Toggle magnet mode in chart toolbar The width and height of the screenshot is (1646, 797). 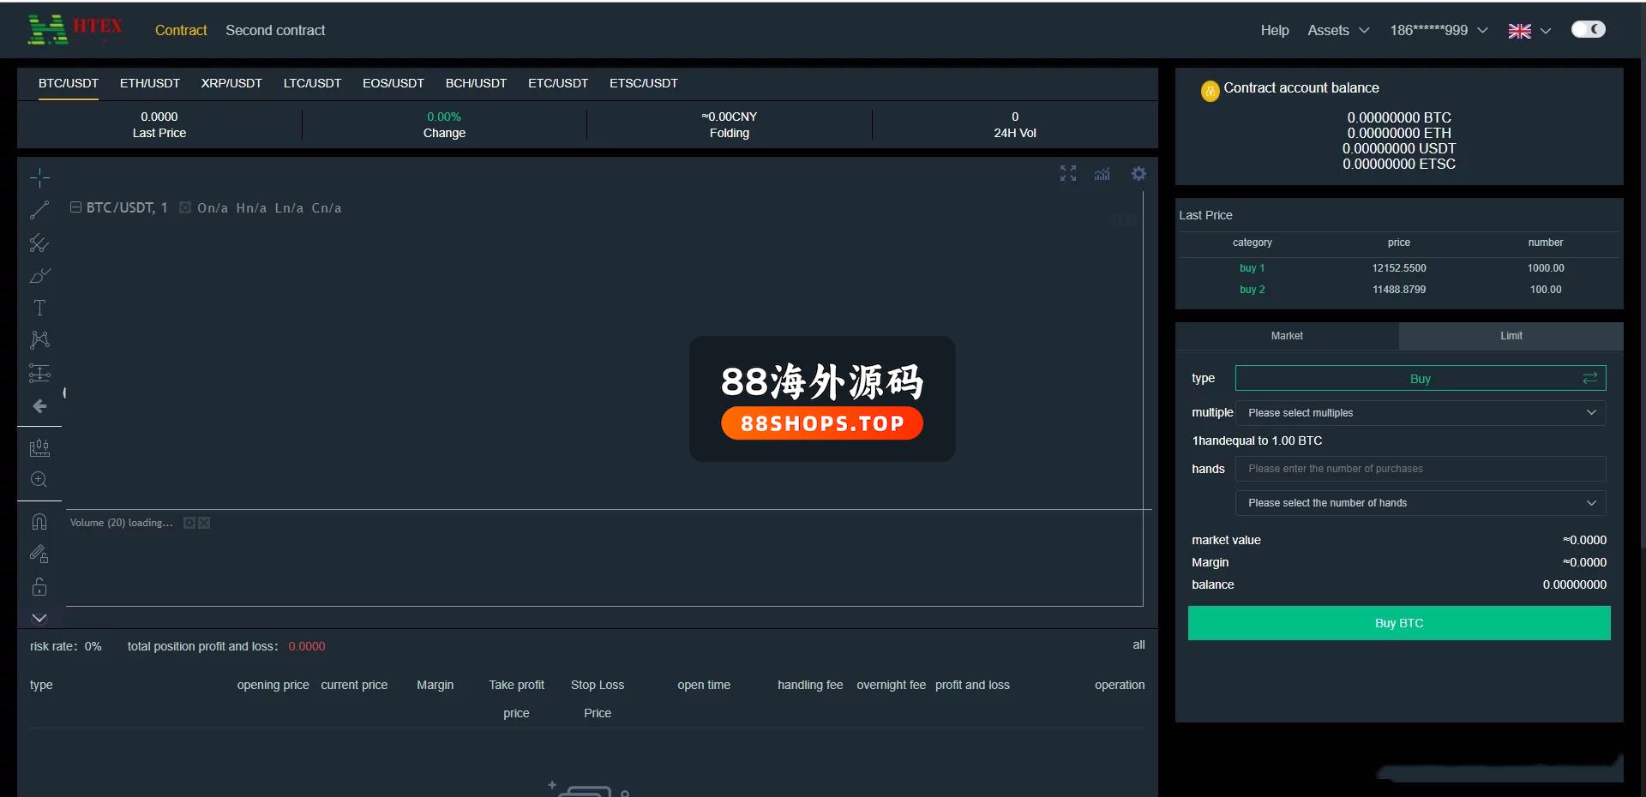[39, 522]
